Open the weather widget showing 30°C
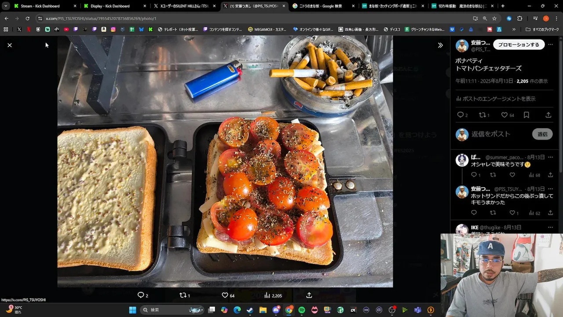This screenshot has height=317, width=563. (14, 310)
